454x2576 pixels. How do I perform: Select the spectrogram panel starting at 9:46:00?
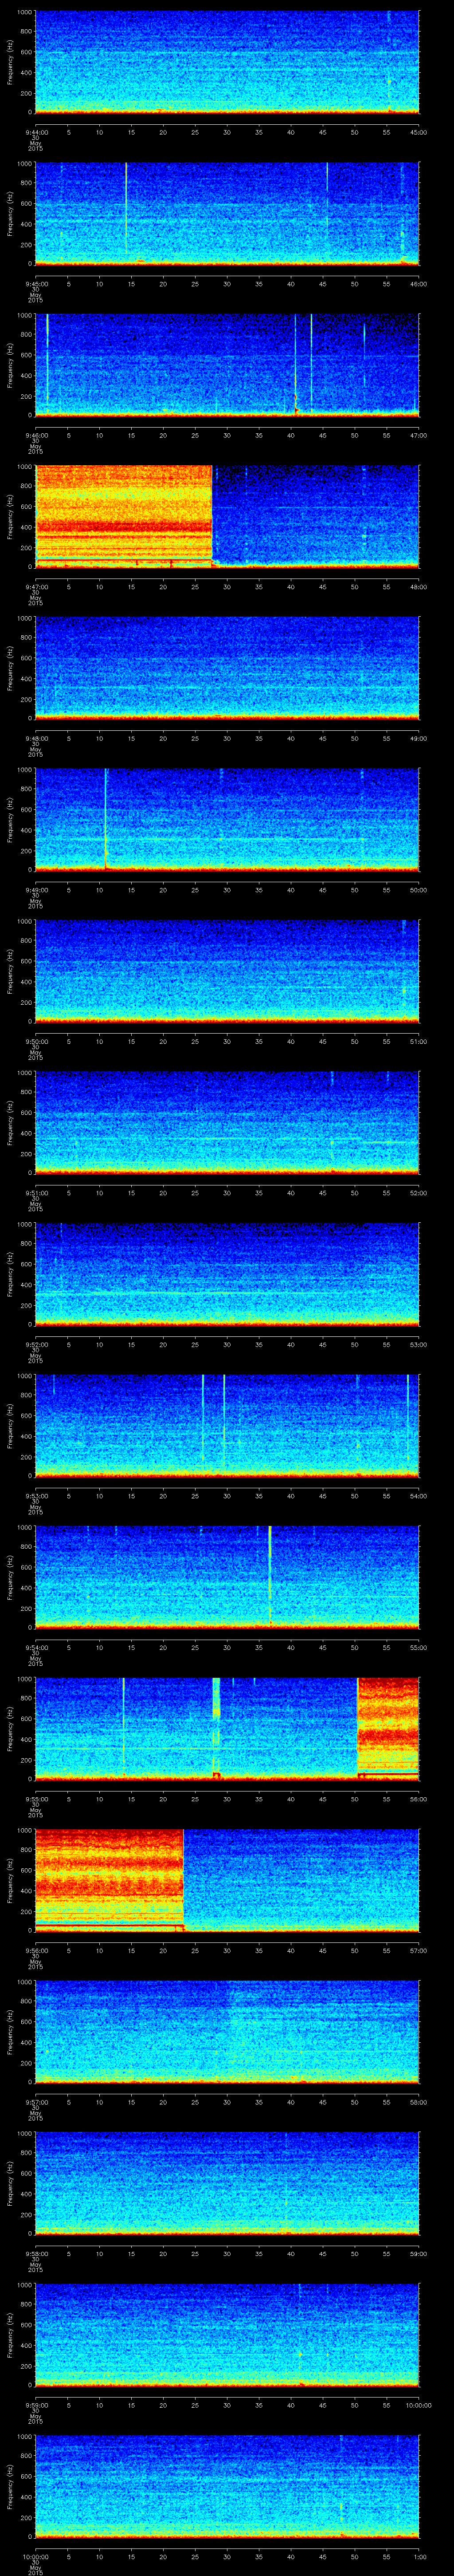click(x=227, y=365)
